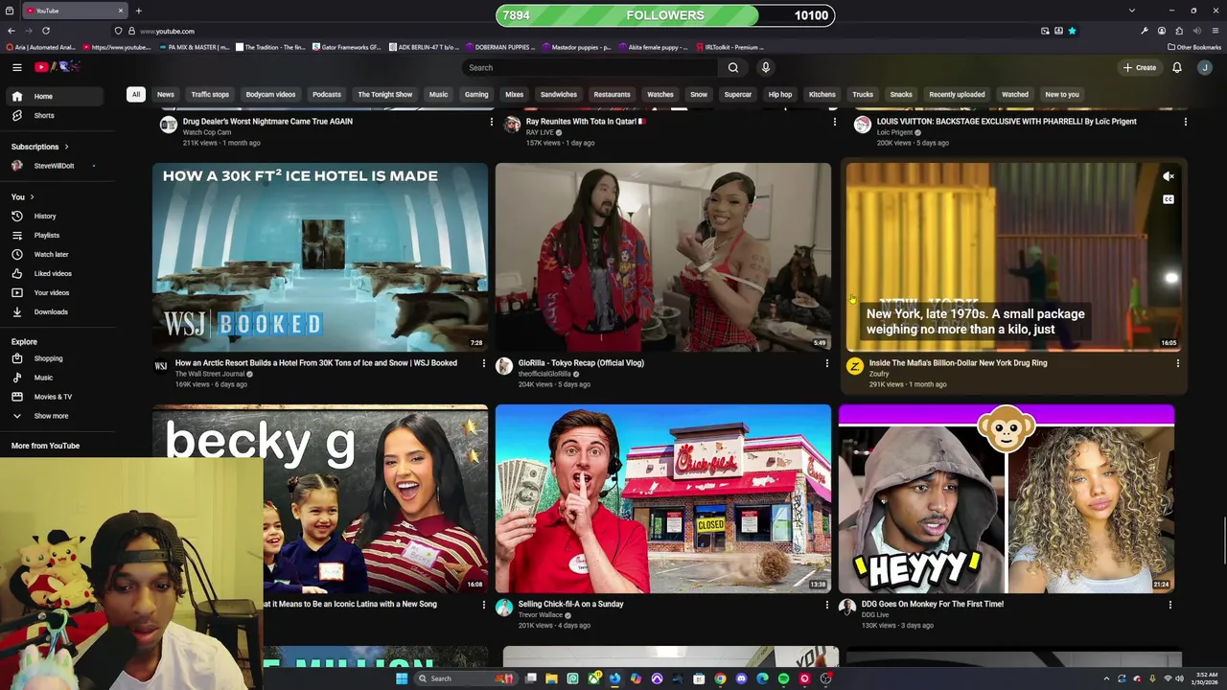Open Shorts from the sidebar
The image size is (1227, 690).
[x=55, y=115]
